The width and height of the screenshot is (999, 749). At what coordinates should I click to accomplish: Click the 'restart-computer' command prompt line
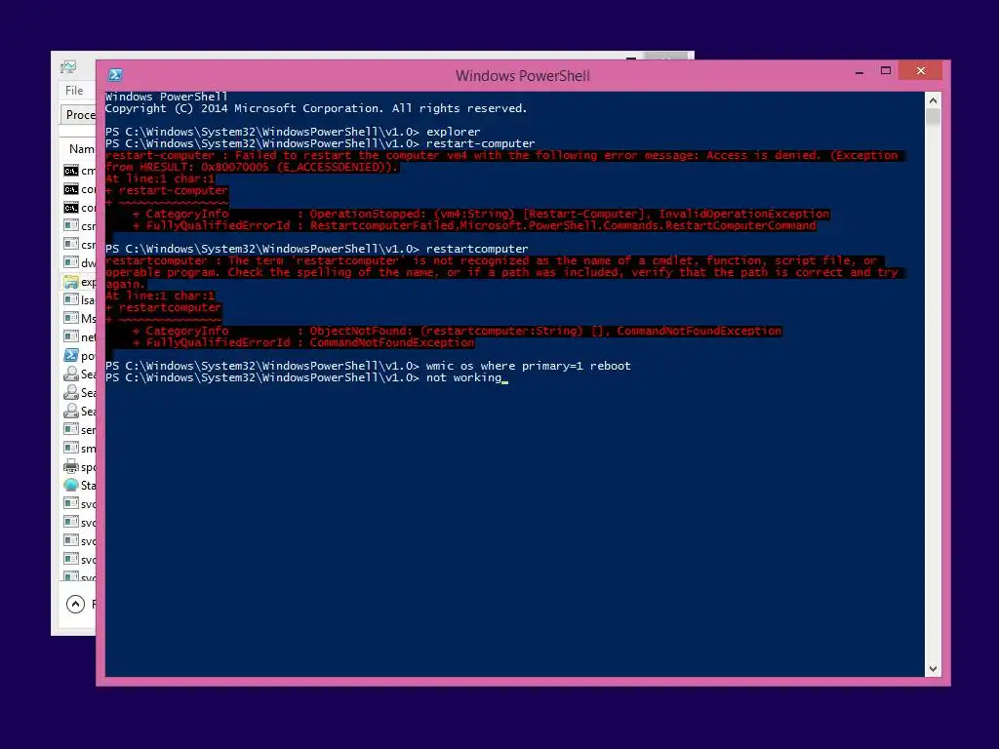click(320, 143)
